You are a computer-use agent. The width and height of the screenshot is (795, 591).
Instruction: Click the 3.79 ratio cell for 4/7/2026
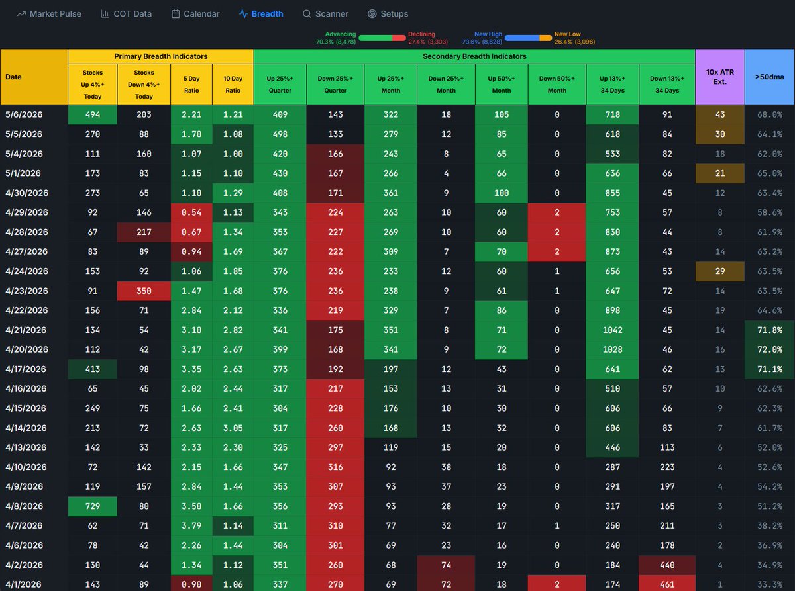[191, 525]
